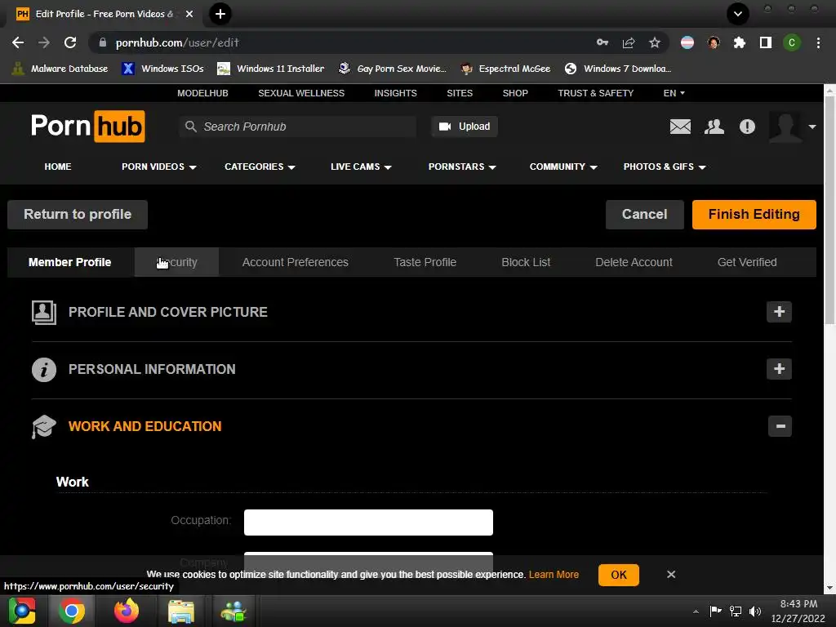Click the search magnifier icon
836x627 pixels.
coord(190,127)
